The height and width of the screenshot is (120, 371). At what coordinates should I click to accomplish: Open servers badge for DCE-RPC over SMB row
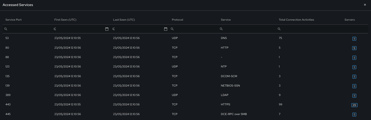pyautogui.click(x=354, y=115)
